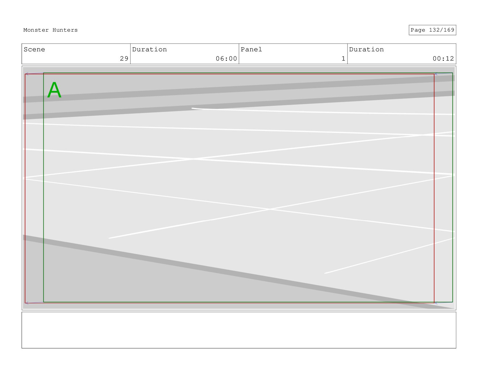Click the scene duration value "06:00"
The width and height of the screenshot is (478, 370).
coord(226,59)
